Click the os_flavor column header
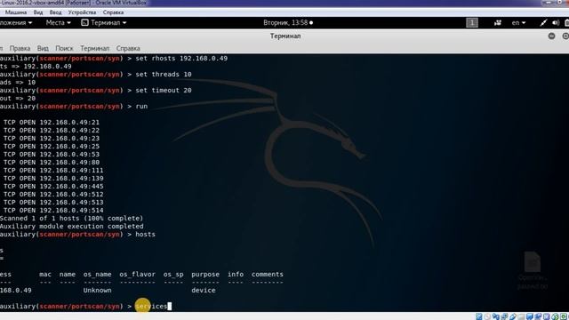Screen dimensions: 569x320 pos(137,275)
